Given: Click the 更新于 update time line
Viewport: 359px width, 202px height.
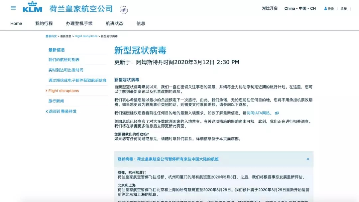Looking at the screenshot, I should coord(177,62).
